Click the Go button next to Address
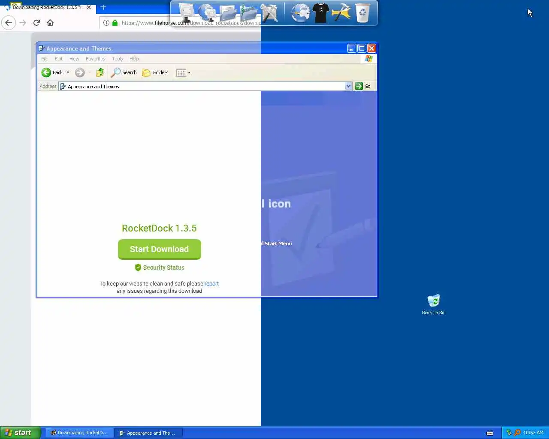549x439 pixels. [363, 86]
